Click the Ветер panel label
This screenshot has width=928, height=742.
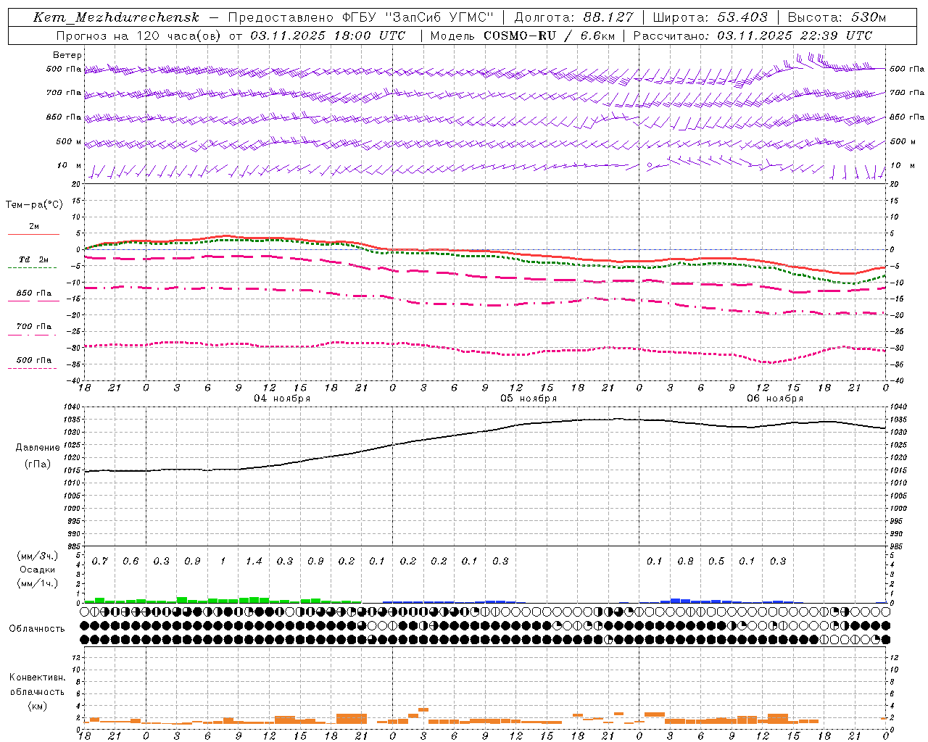click(67, 55)
